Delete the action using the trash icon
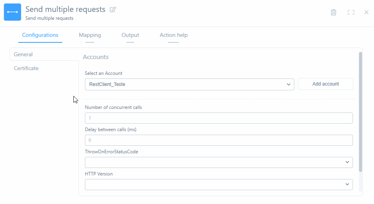Image resolution: width=374 pixels, height=204 pixels. pyautogui.click(x=334, y=12)
